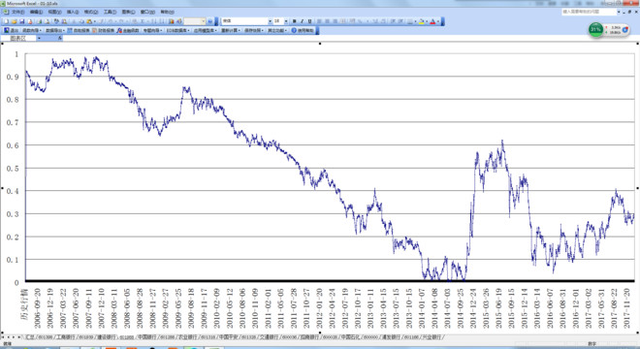This screenshot has width=640, height=349.
Task: Toggle Bold formatting
Action: point(294,21)
